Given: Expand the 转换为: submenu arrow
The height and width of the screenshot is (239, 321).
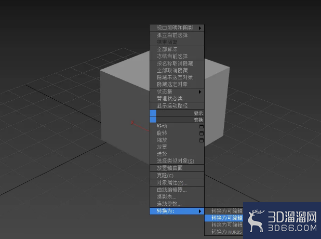Looking at the screenshot, I should point(200,211).
